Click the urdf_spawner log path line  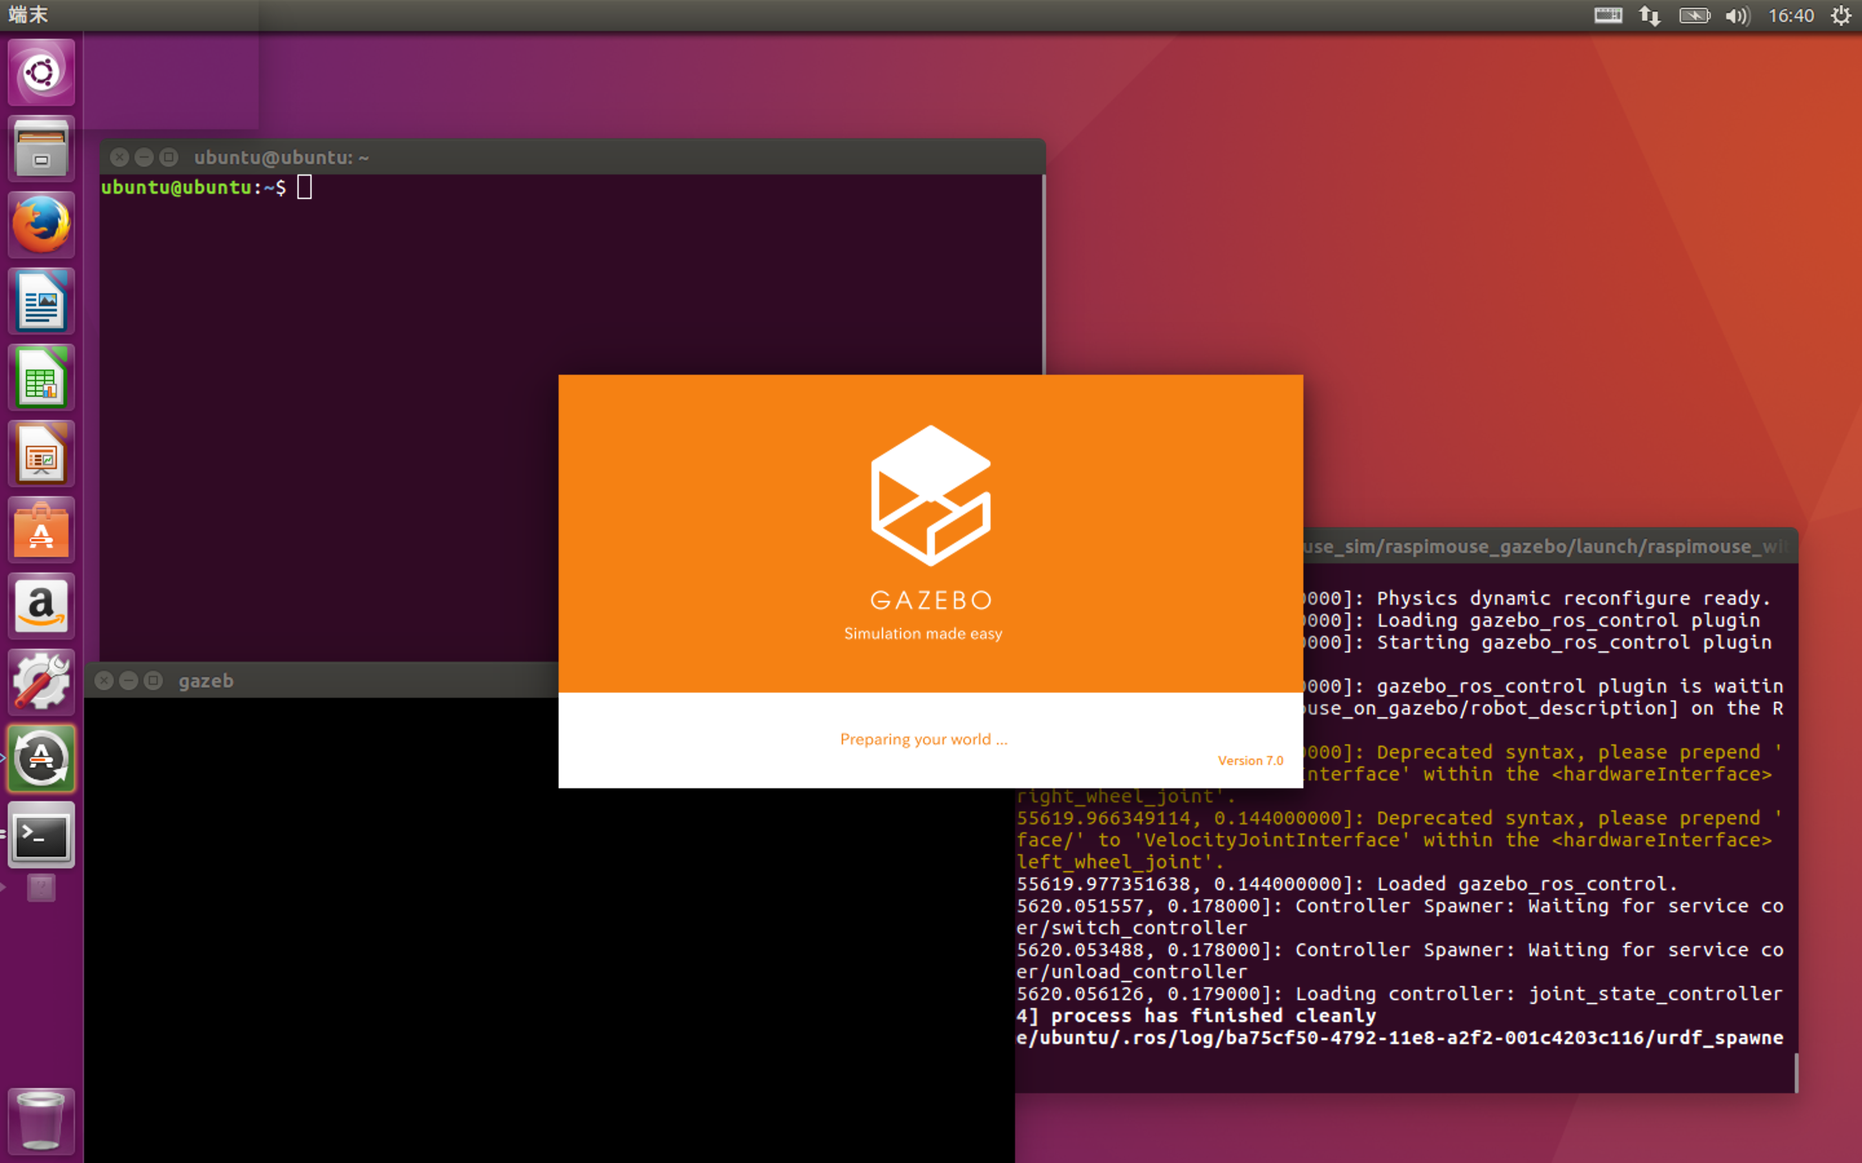tap(1400, 1038)
